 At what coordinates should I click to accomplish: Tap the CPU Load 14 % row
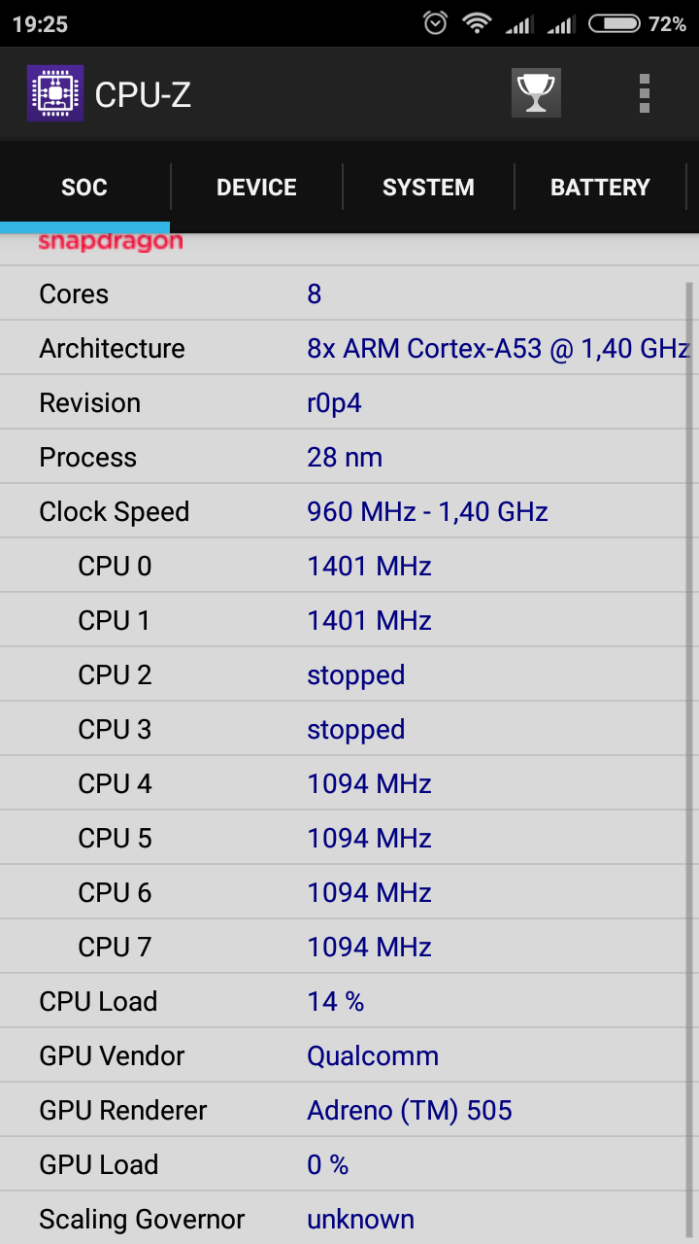pyautogui.click(x=349, y=1001)
